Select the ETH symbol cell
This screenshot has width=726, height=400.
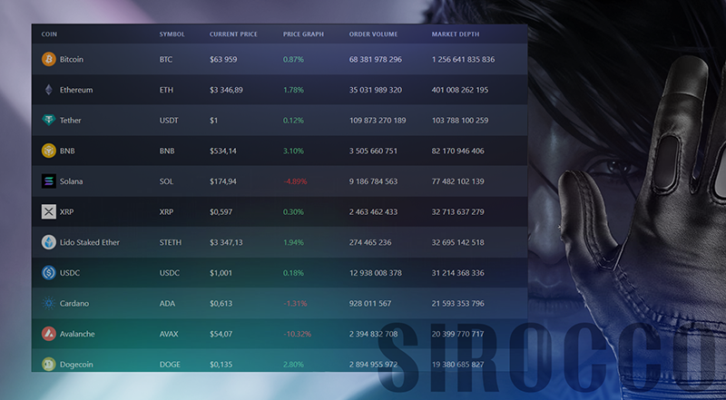coord(166,90)
